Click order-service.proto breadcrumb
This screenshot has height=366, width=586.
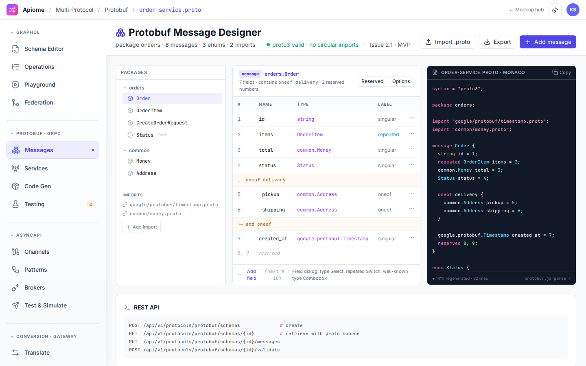[170, 10]
